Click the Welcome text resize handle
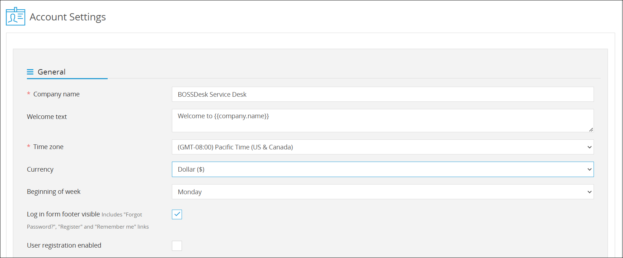This screenshot has width=623, height=258. (591, 129)
